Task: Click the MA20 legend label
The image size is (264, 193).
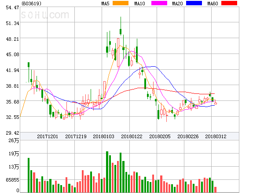Action: [x=177, y=4]
